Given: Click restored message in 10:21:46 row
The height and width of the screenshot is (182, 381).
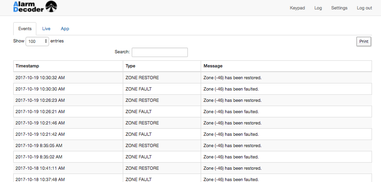Looking at the screenshot, I should tap(233, 123).
